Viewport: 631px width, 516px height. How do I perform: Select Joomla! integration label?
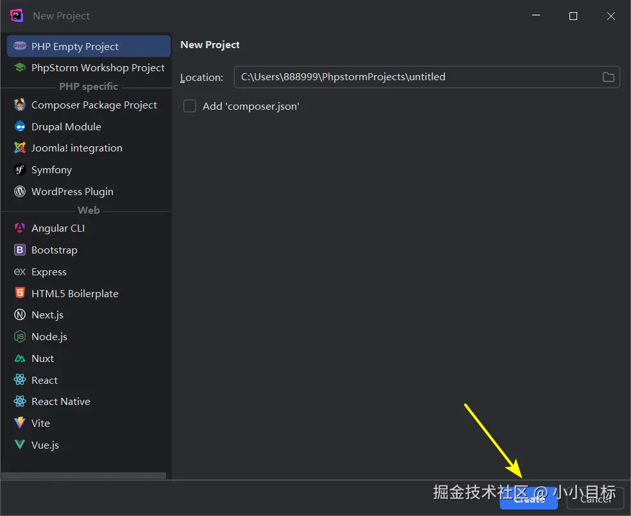(77, 148)
